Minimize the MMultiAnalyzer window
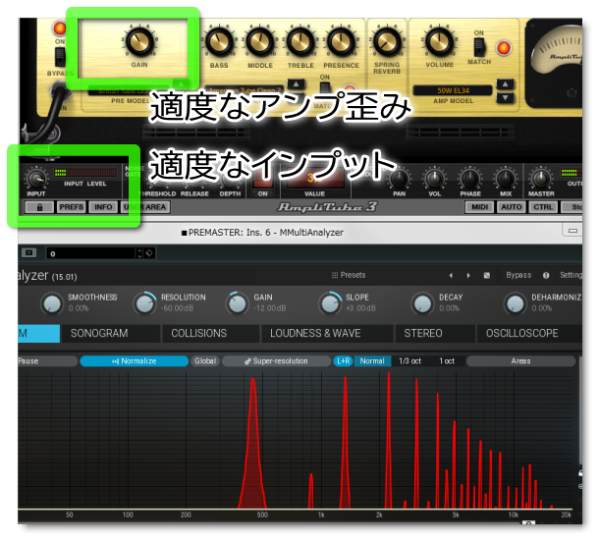Image resolution: width=599 pixels, height=541 pixels. 572,231
